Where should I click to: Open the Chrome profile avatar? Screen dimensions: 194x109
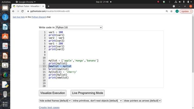177,11
